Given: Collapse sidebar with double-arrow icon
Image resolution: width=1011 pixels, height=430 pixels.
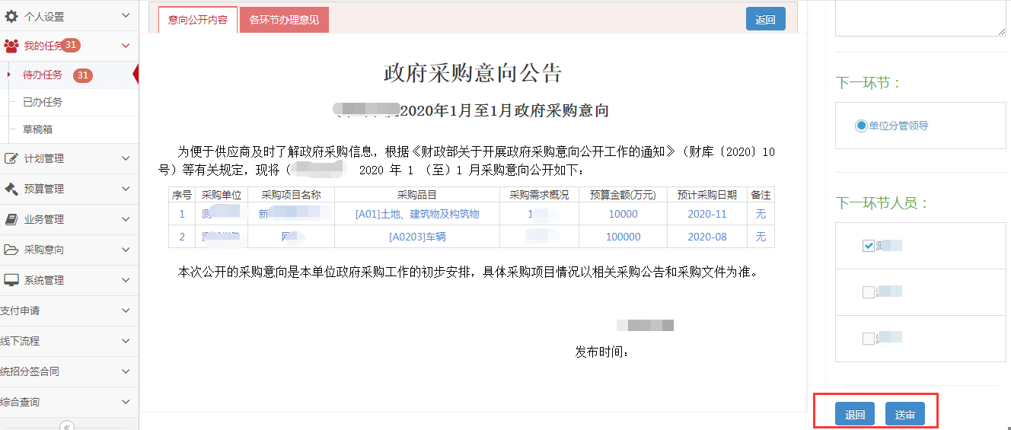Looking at the screenshot, I should click(67, 426).
